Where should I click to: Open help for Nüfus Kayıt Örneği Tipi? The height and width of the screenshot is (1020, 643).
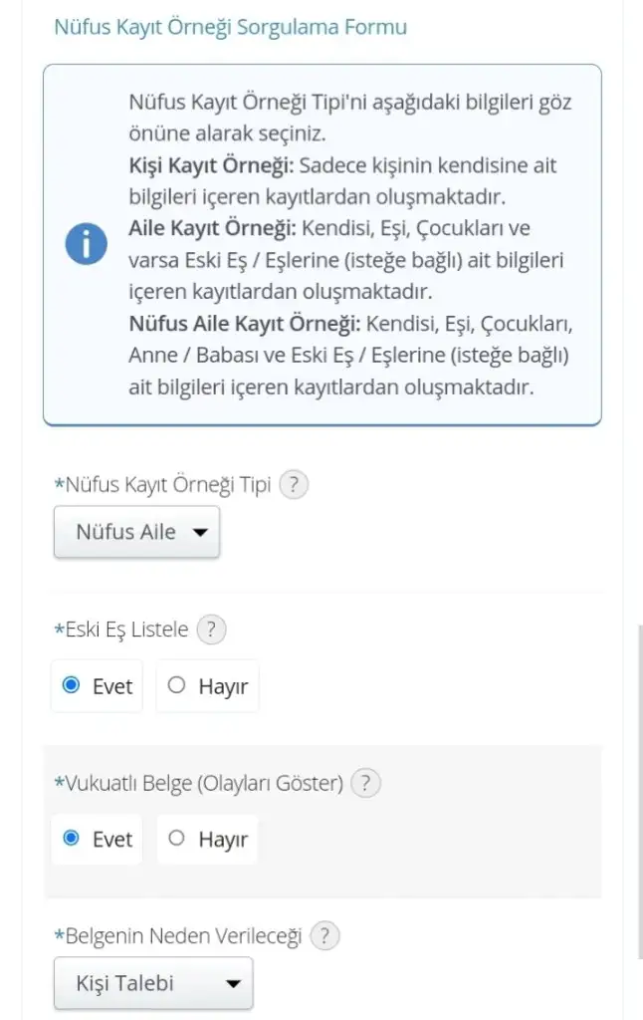[x=294, y=485]
